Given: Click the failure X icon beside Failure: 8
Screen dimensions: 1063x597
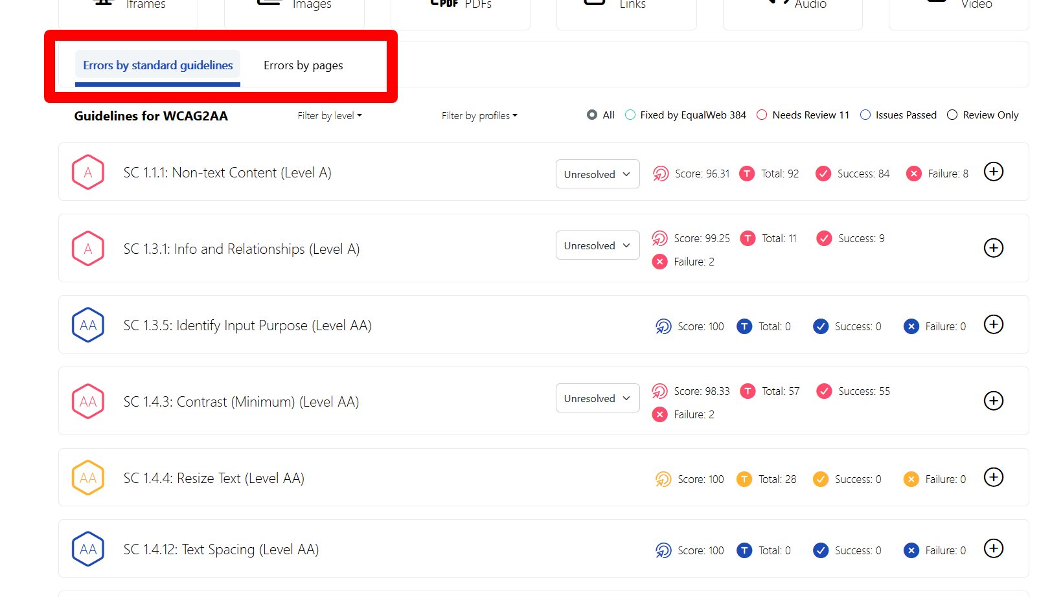Looking at the screenshot, I should tap(913, 174).
